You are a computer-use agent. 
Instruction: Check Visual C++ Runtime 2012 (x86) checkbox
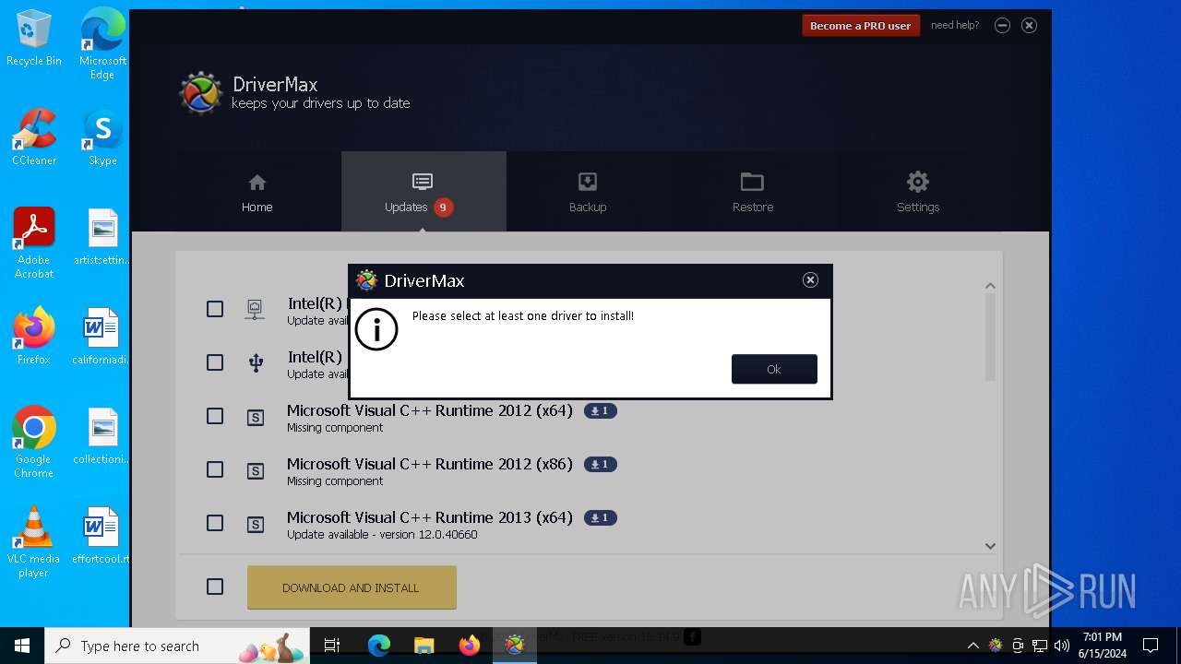pyautogui.click(x=215, y=469)
